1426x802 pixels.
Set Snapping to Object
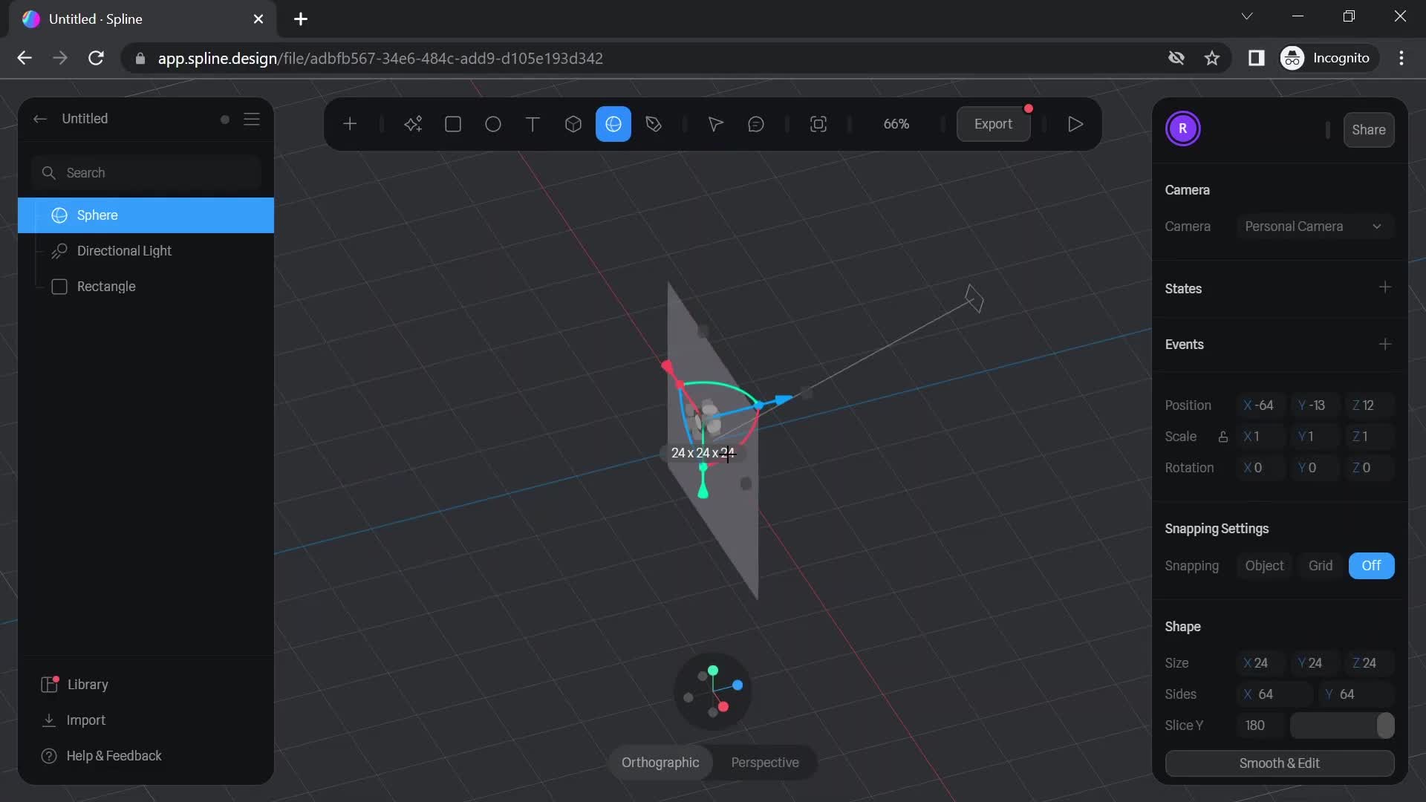click(x=1264, y=566)
